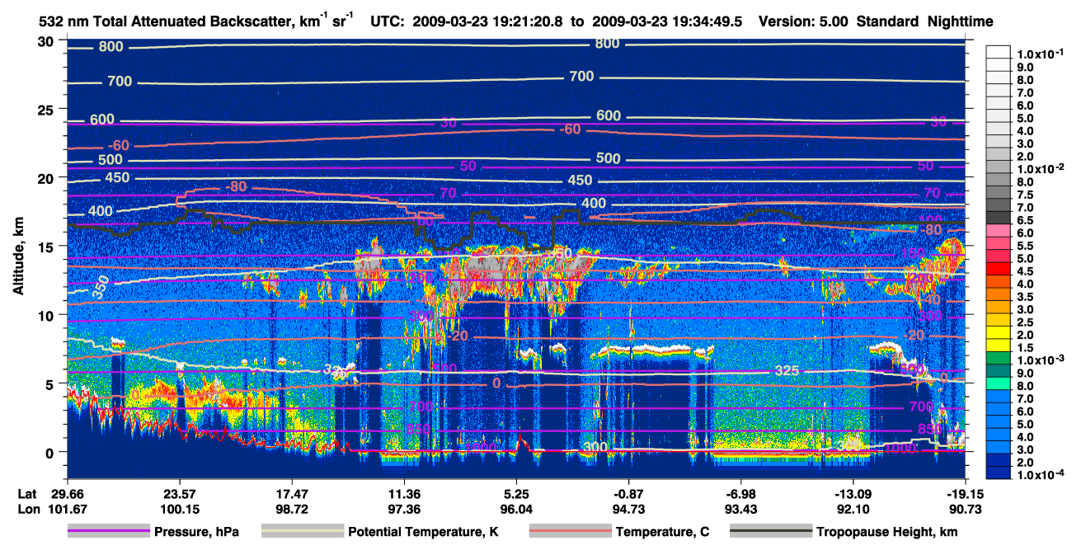Click the magenta Pressure line sample in the legend

click(x=109, y=531)
